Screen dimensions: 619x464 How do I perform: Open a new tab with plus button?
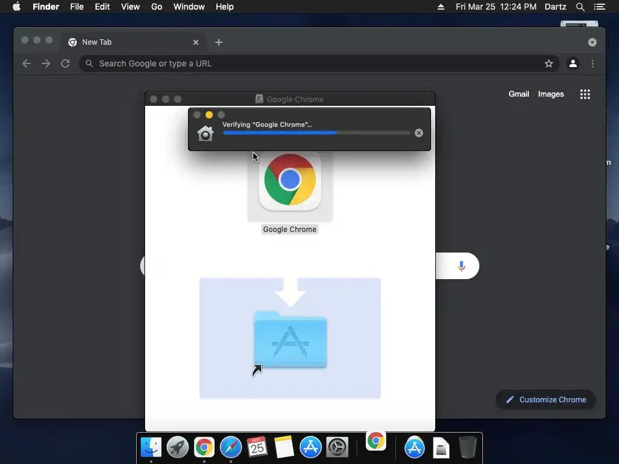click(219, 42)
